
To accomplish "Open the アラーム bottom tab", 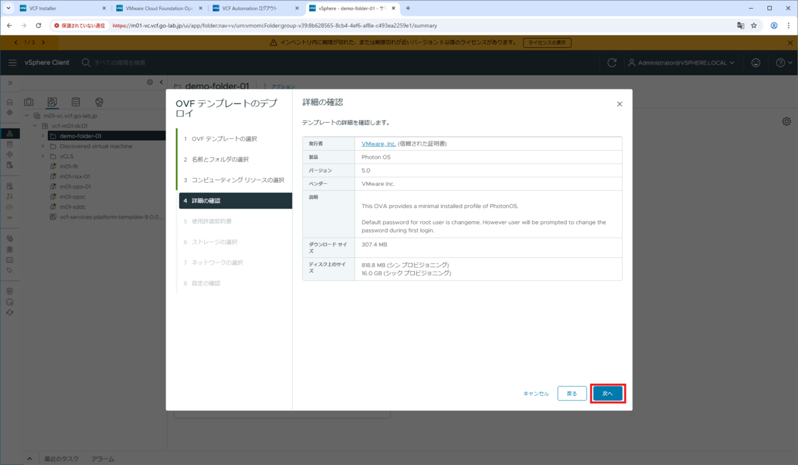I will click(x=103, y=459).
